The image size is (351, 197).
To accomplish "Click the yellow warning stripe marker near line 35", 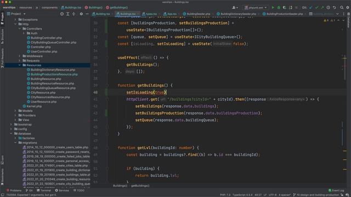I will coord(345,59).
